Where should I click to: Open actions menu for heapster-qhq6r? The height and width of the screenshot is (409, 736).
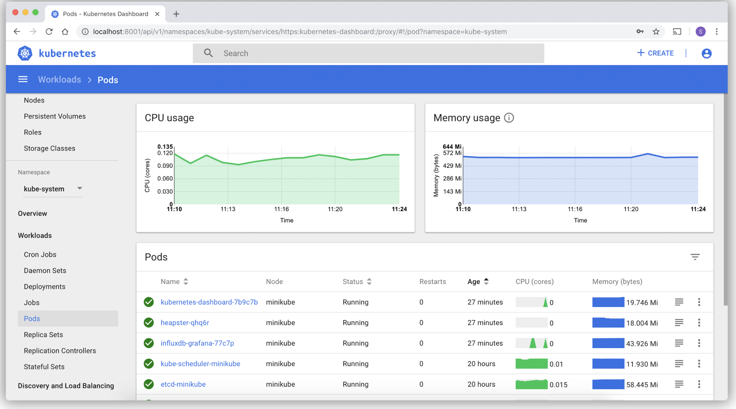[x=699, y=323]
